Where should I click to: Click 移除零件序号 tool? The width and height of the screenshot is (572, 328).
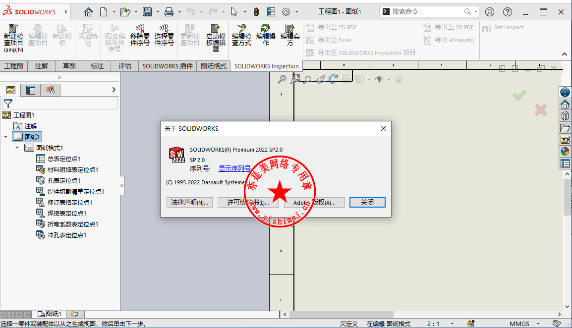coord(140,35)
